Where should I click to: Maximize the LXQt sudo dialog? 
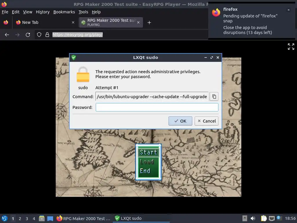click(211, 57)
